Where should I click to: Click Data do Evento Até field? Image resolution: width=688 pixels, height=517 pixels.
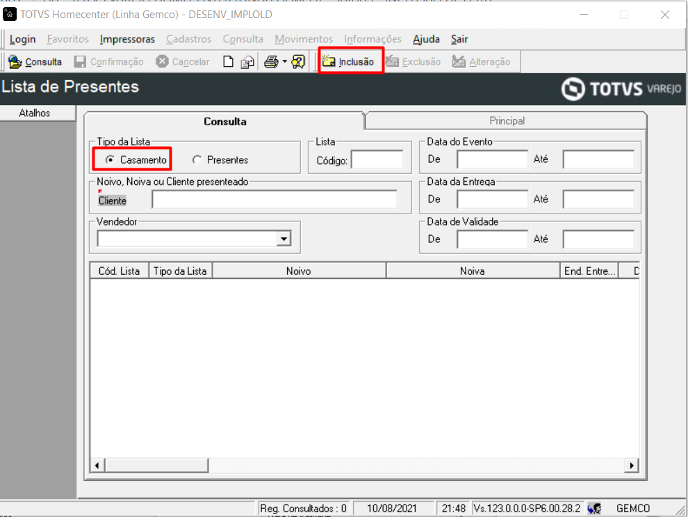click(x=598, y=159)
